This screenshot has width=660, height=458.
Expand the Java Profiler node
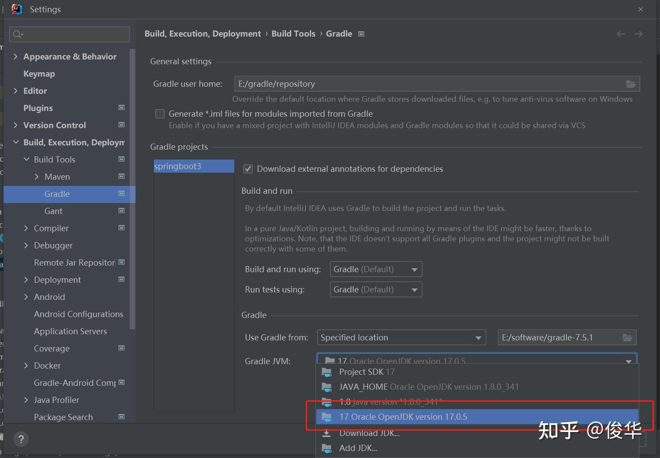(26, 400)
